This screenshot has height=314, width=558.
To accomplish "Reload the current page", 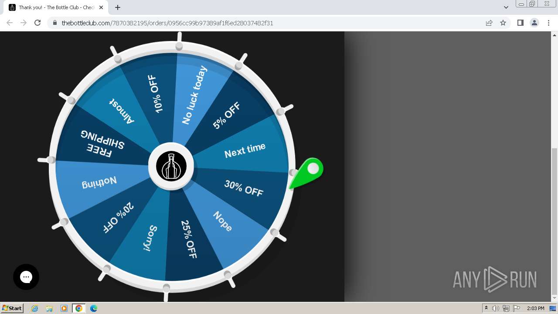I will [x=37, y=23].
